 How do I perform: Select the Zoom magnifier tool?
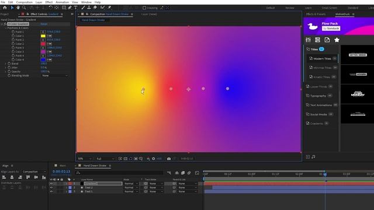tap(24, 8)
